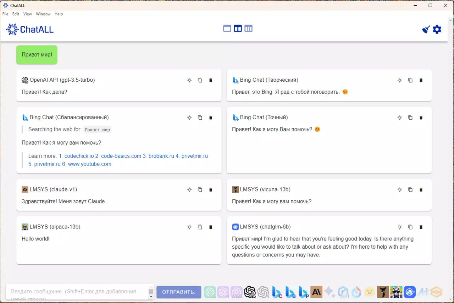
Task: Switch to single-column layout
Action: click(x=227, y=28)
